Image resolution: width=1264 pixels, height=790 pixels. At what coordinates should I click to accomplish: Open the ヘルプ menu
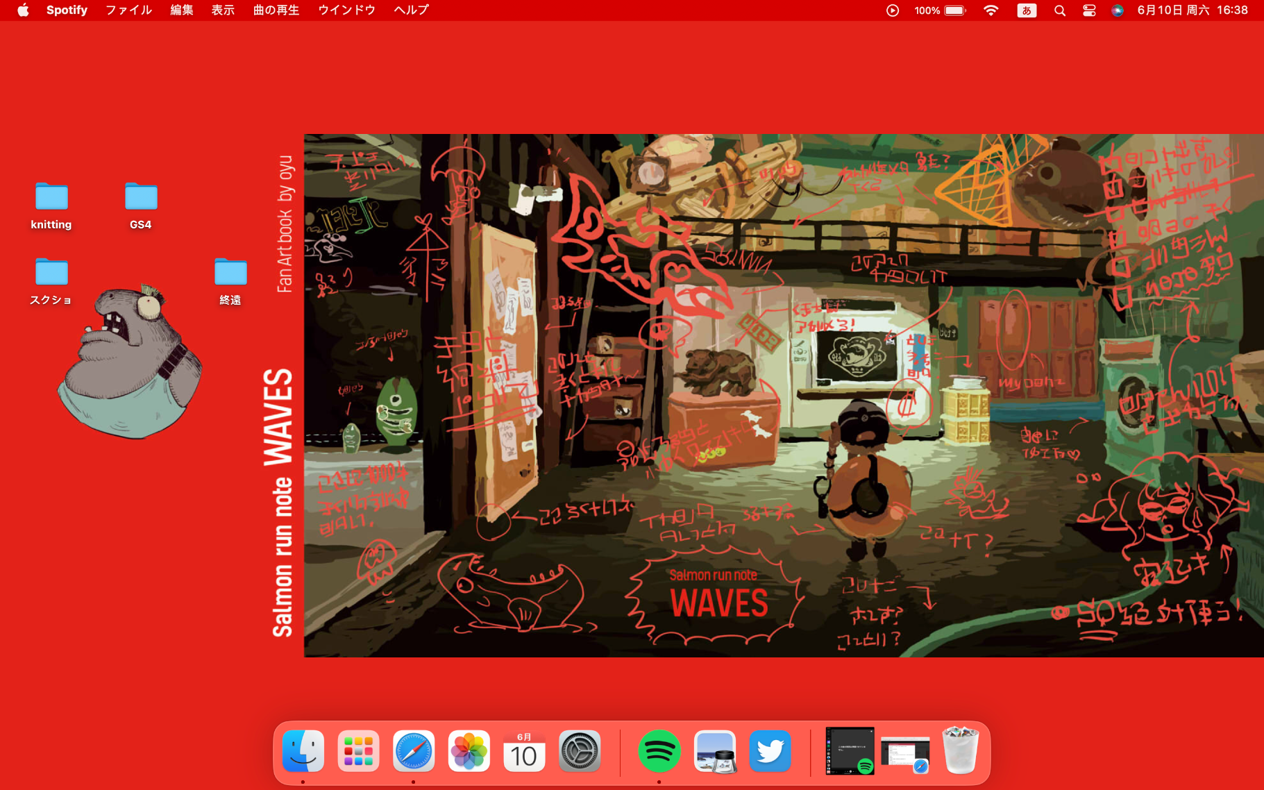click(411, 10)
